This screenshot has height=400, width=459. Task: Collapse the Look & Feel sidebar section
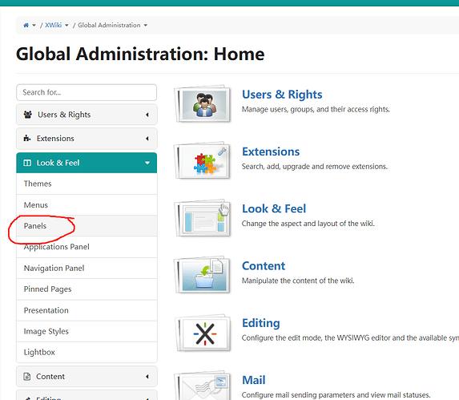pyautogui.click(x=87, y=163)
